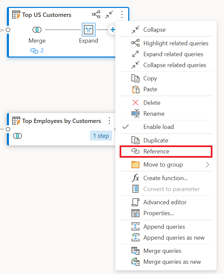Click the Top Employees by Customers title
This screenshot has height=274, width=224.
tap(61, 121)
